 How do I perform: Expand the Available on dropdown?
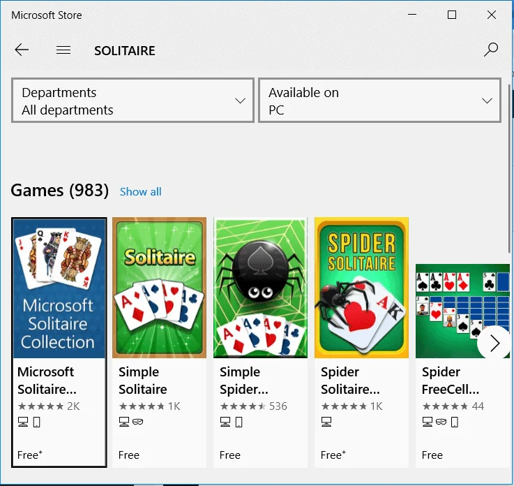[379, 101]
